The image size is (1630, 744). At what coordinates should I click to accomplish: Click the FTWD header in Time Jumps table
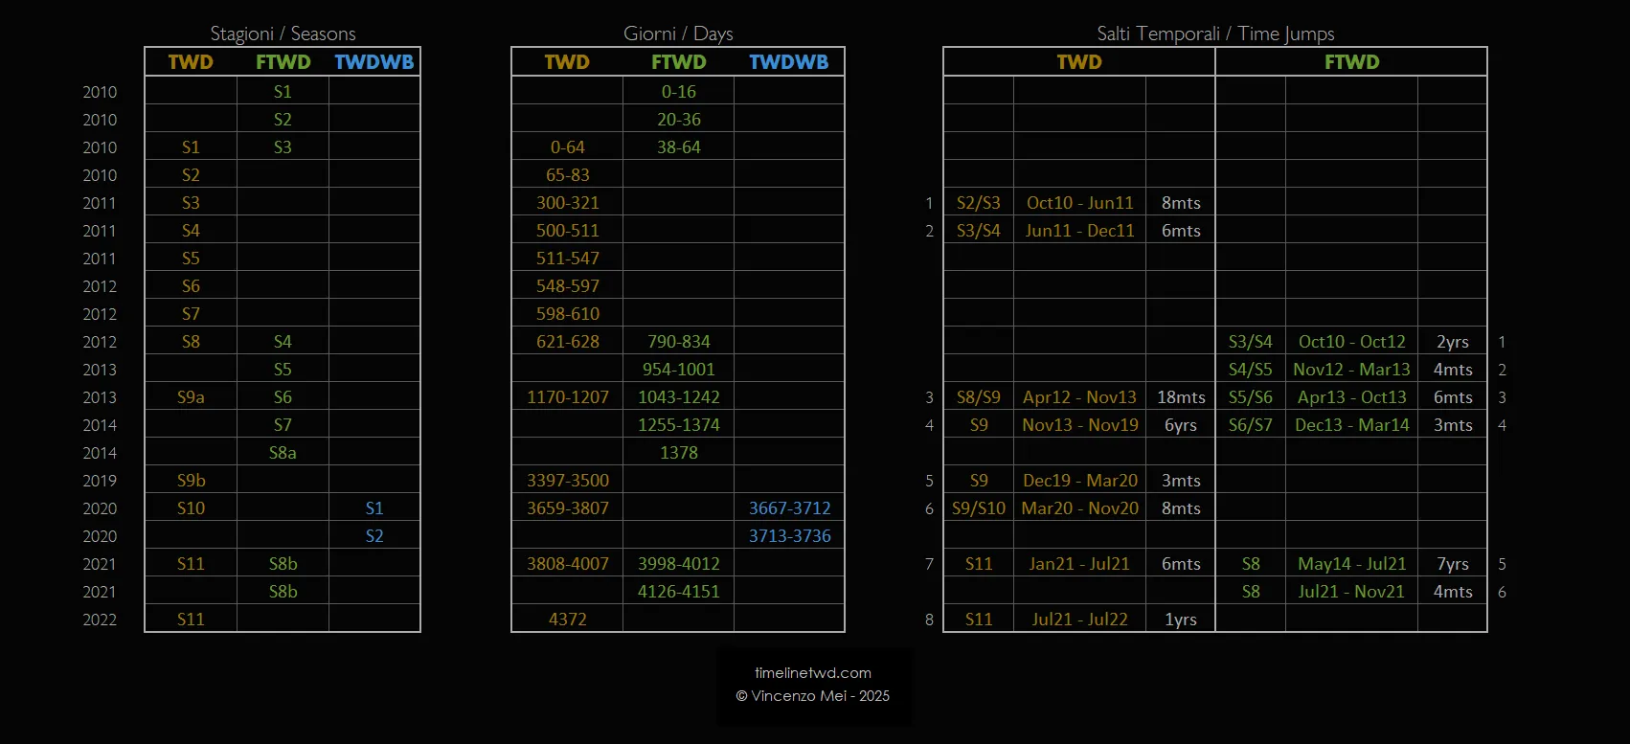coord(1351,62)
